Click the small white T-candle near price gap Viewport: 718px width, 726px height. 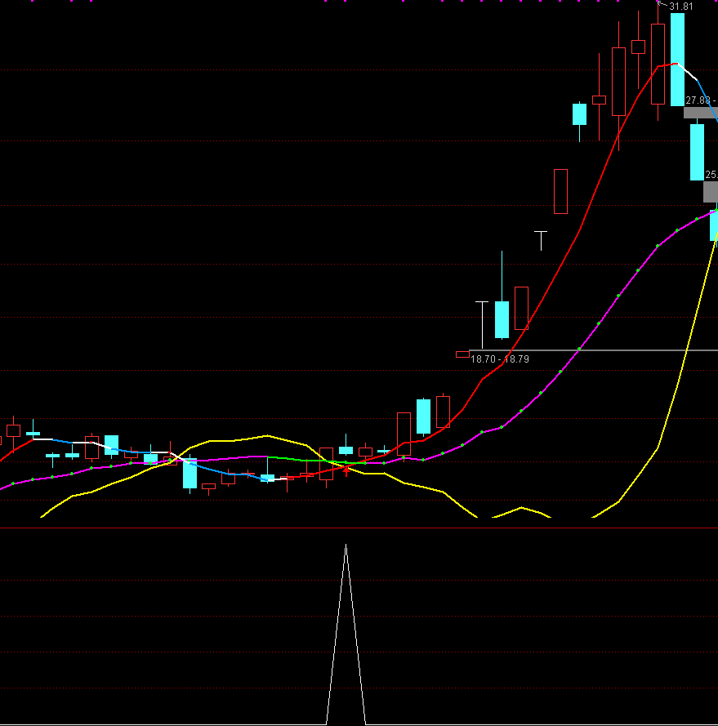click(541, 239)
